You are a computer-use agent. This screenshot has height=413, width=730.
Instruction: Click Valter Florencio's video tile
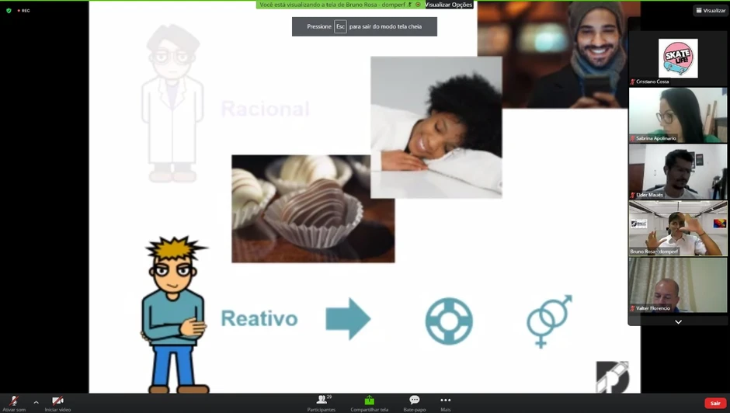coord(677,285)
